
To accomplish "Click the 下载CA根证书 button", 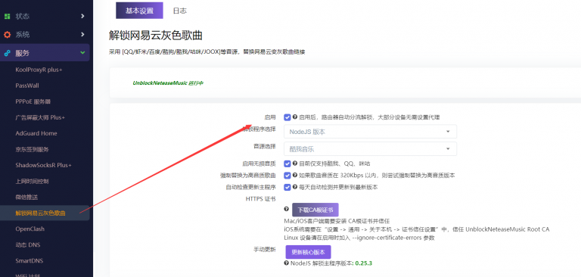I will 315,210.
